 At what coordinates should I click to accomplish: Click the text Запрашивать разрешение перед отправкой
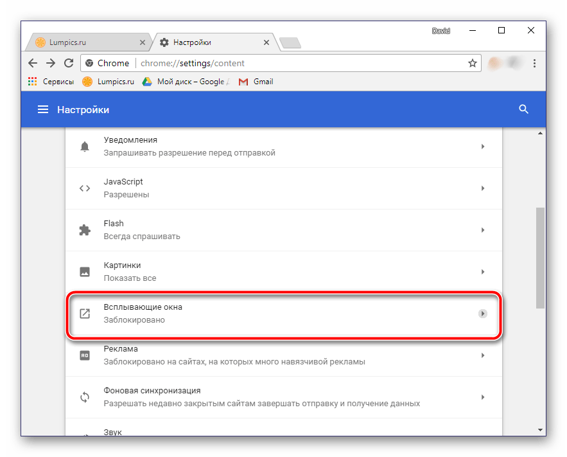(189, 153)
